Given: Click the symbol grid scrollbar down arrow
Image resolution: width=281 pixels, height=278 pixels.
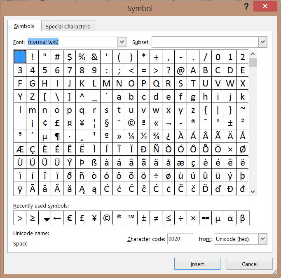Looking at the screenshot, I should point(253,192).
